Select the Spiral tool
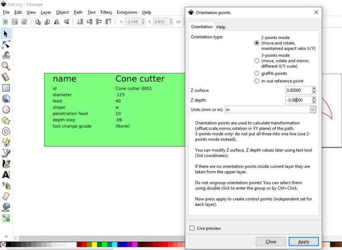The image size is (342, 250). [6, 131]
